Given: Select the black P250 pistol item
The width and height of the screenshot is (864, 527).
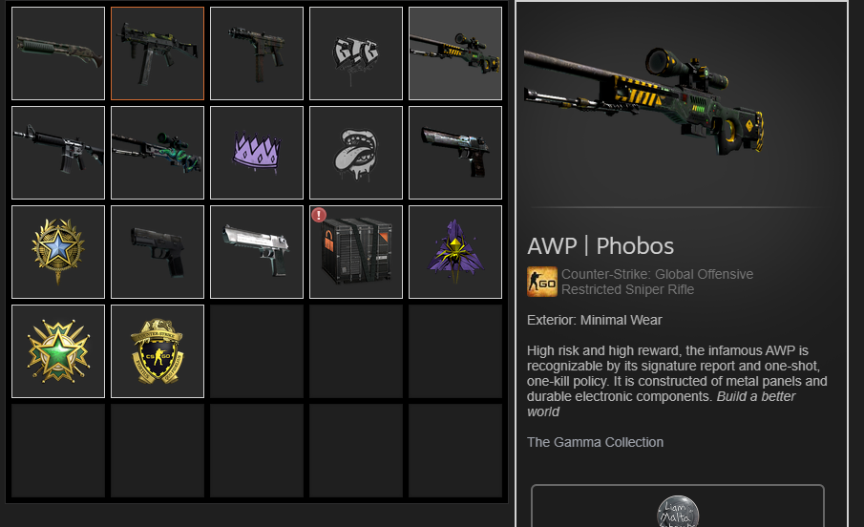Looking at the screenshot, I should point(157,252).
